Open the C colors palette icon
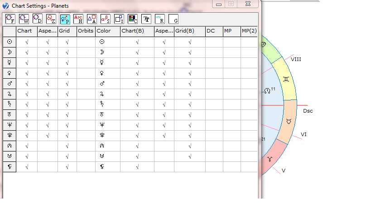Image resolution: width=371 pixels, height=208 pixels. click(132, 19)
